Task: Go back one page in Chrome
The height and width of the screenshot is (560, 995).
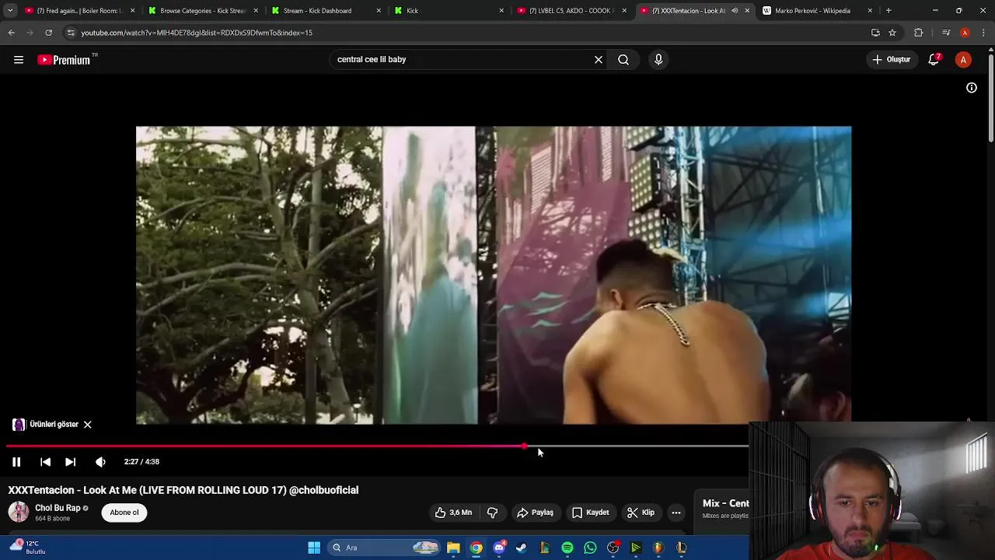Action: (x=11, y=33)
